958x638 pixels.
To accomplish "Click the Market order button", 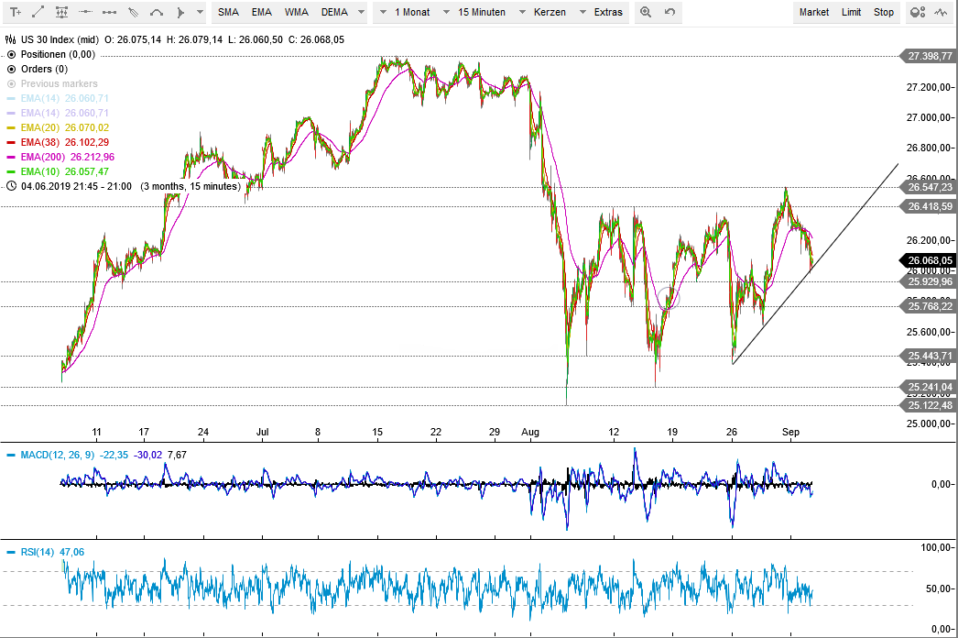I will click(813, 12).
